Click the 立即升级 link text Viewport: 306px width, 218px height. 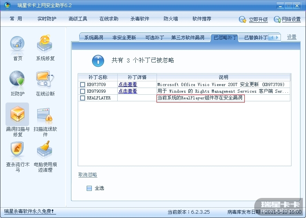tap(258, 20)
